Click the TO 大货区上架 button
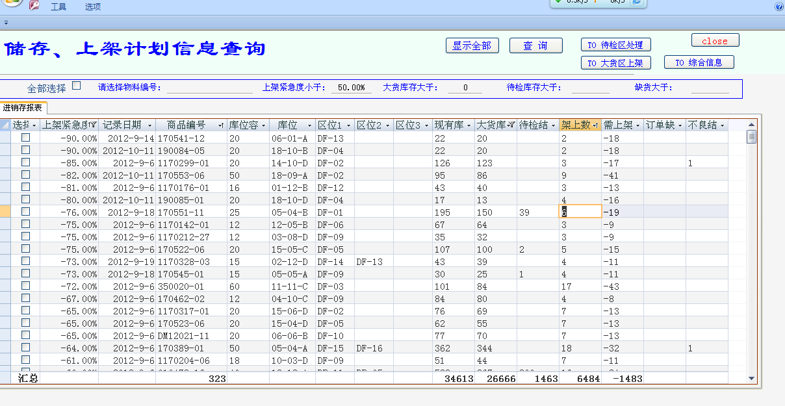The height and width of the screenshot is (406, 785). (x=615, y=63)
